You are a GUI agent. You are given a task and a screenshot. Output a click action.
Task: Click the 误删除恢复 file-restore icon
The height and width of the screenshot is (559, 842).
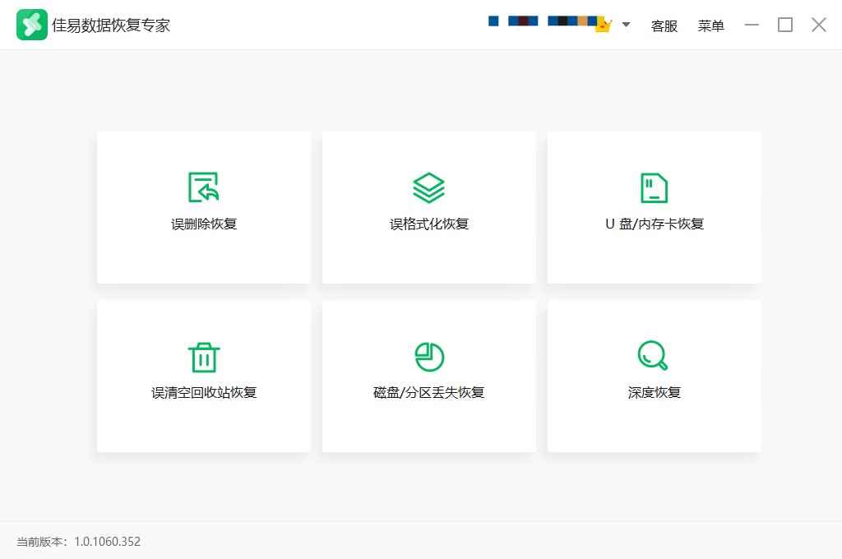pyautogui.click(x=204, y=187)
